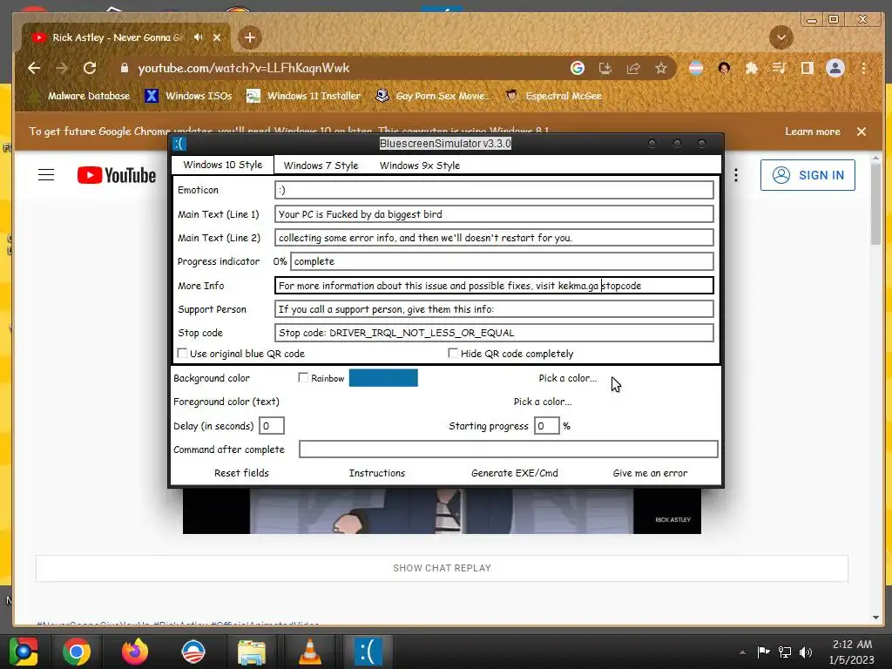
Task: Click the Support Person text field
Action: point(494,309)
